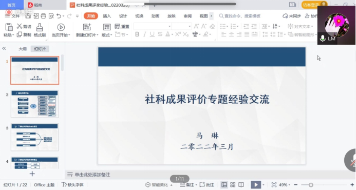Select slide 2 thumbnail in panel
Image resolution: width=356 pixels, height=190 pixels.
35,104
